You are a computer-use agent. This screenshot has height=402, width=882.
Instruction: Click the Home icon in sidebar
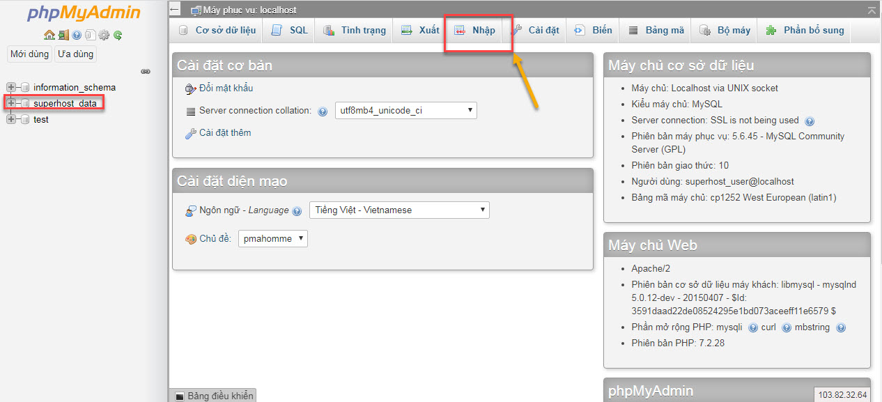[49, 35]
